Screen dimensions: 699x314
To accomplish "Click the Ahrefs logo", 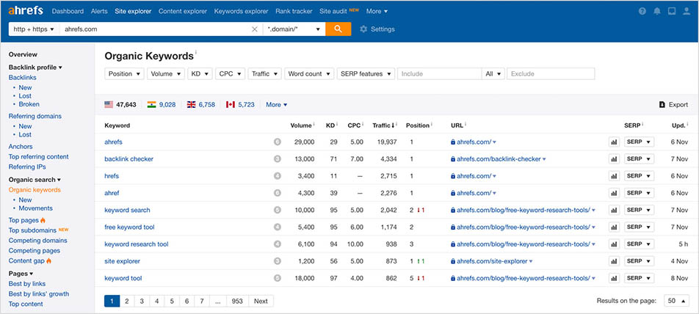I will [26, 11].
